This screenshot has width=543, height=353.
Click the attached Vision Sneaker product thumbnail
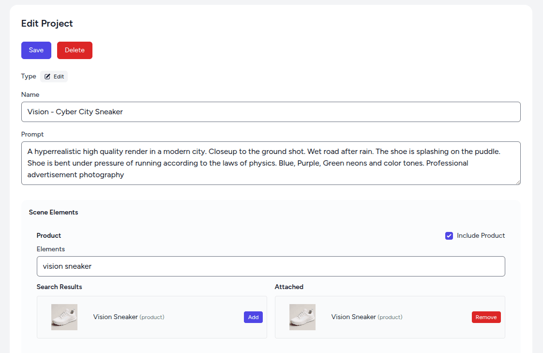click(302, 317)
